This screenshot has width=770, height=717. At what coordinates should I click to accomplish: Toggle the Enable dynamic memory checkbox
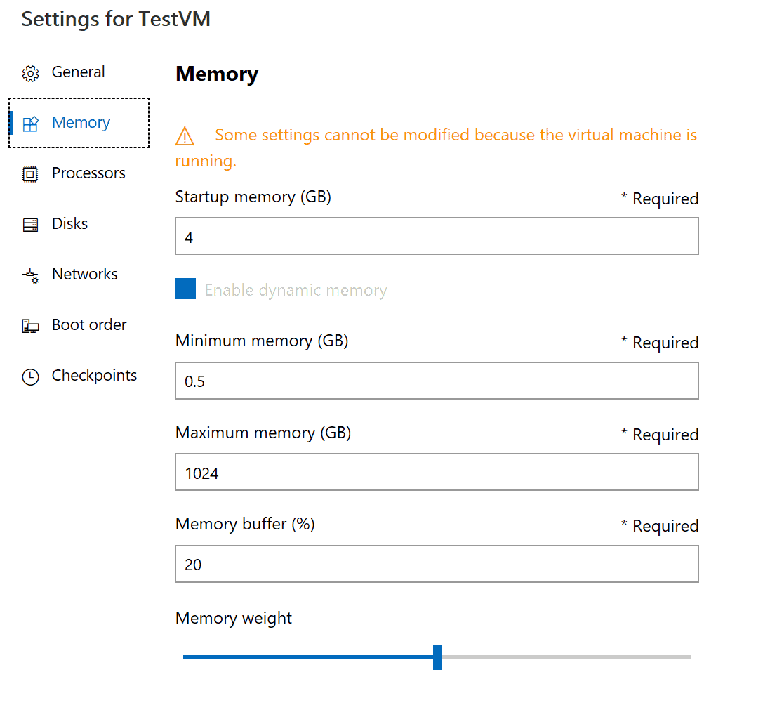185,289
